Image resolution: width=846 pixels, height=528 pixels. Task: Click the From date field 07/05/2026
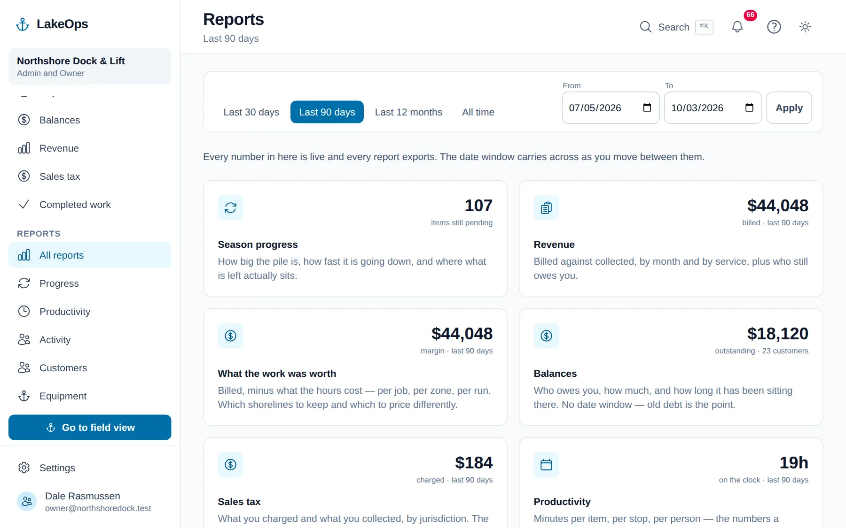(611, 108)
